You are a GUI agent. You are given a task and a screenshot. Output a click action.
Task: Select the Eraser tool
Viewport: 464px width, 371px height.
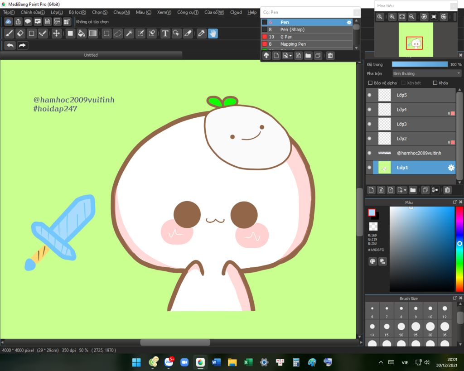(20, 34)
